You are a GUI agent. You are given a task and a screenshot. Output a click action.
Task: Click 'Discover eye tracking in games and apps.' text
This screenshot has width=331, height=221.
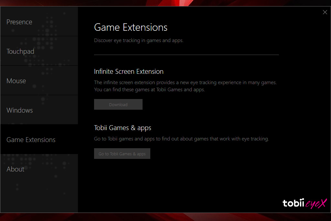(139, 40)
